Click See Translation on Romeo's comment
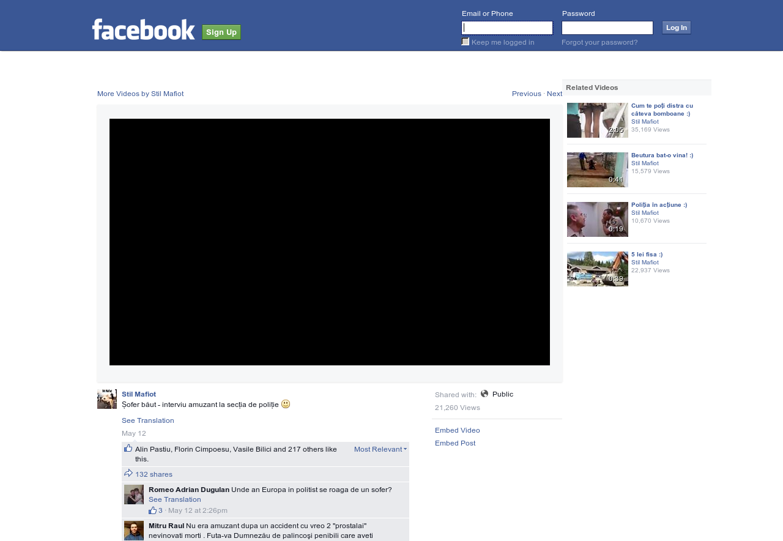Image resolution: width=783 pixels, height=541 pixels. coord(175,499)
